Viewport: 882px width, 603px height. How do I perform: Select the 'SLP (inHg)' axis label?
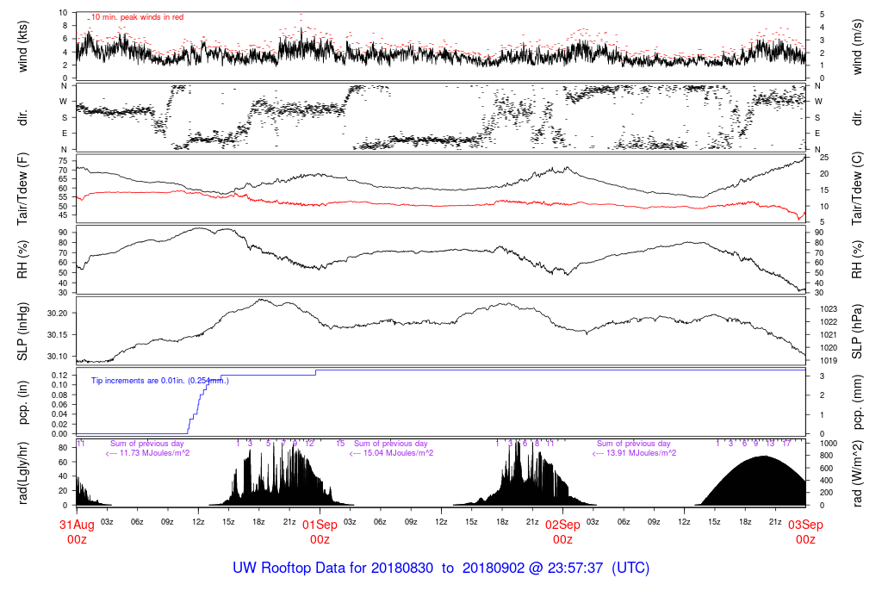click(x=22, y=332)
